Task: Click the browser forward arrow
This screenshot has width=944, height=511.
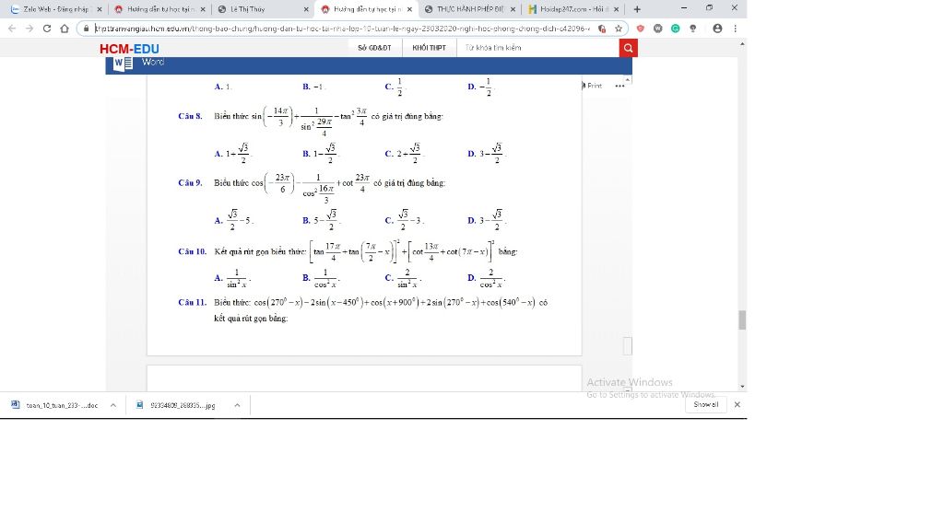Action: [x=29, y=29]
